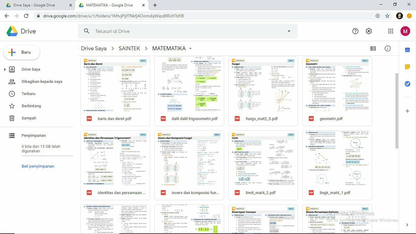The width and height of the screenshot is (416, 234).
Task: Open Drive Saya in sidebar
Action: tap(31, 69)
